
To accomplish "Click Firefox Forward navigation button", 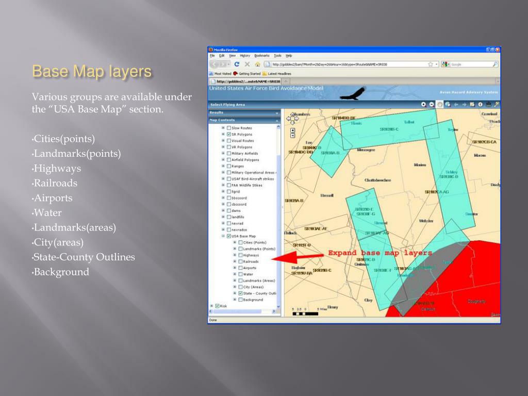I will pos(222,64).
